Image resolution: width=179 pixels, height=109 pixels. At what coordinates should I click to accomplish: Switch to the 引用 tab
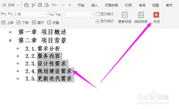128,5
